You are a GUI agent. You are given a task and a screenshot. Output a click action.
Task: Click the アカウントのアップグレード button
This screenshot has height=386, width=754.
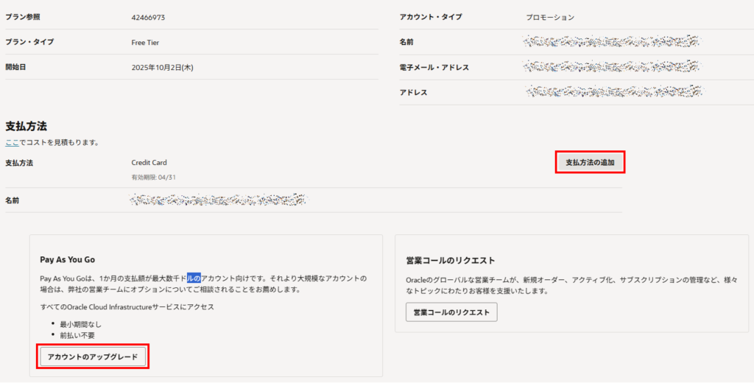(94, 357)
